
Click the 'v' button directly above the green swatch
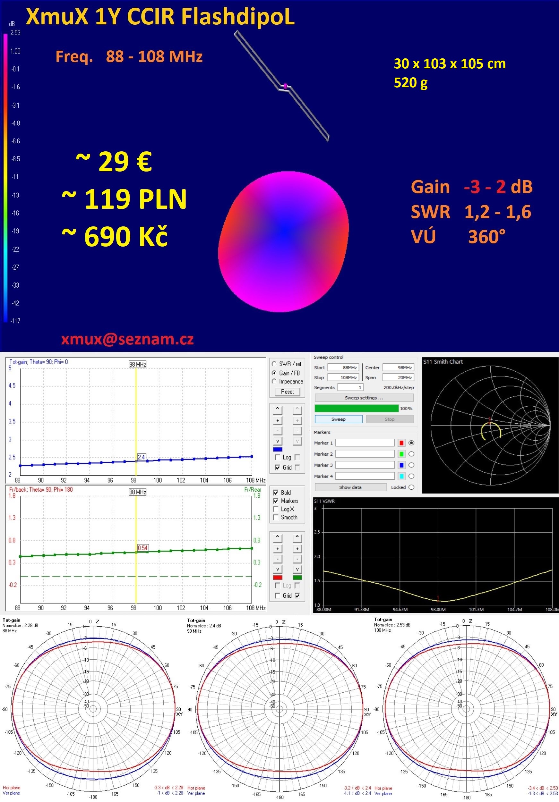[x=297, y=569]
